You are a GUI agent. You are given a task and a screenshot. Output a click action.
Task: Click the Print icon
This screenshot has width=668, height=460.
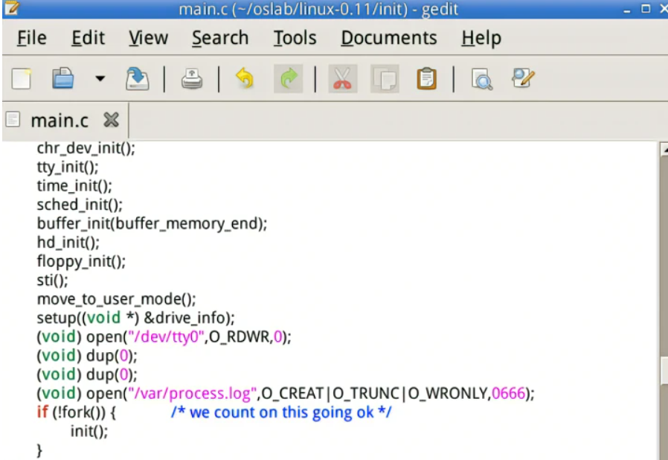coord(192,79)
